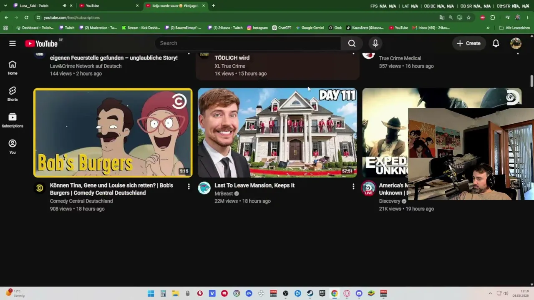534x300 pixels.
Task: Mute the Luna_Saki Twitch tab audio
Action: pyautogui.click(x=64, y=6)
